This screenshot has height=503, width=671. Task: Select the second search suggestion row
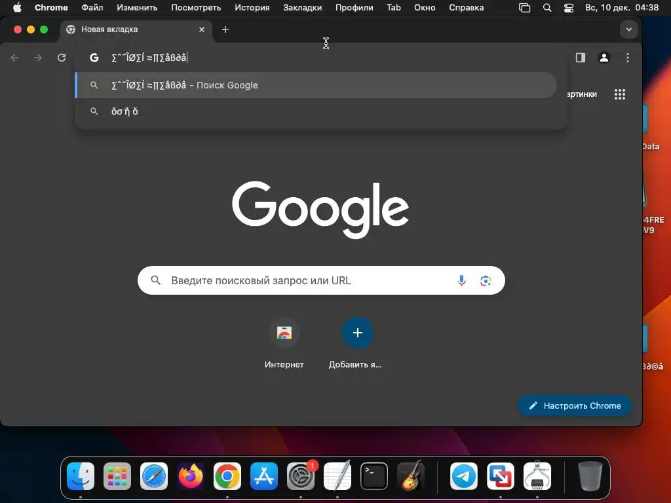(x=316, y=111)
